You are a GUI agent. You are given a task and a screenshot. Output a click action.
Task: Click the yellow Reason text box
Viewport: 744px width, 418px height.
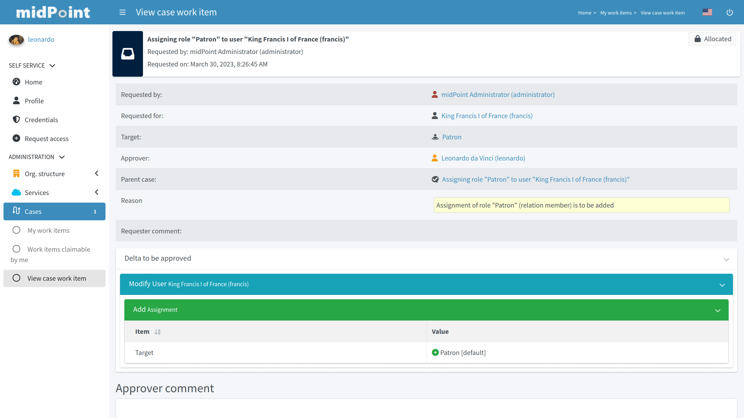pos(582,205)
